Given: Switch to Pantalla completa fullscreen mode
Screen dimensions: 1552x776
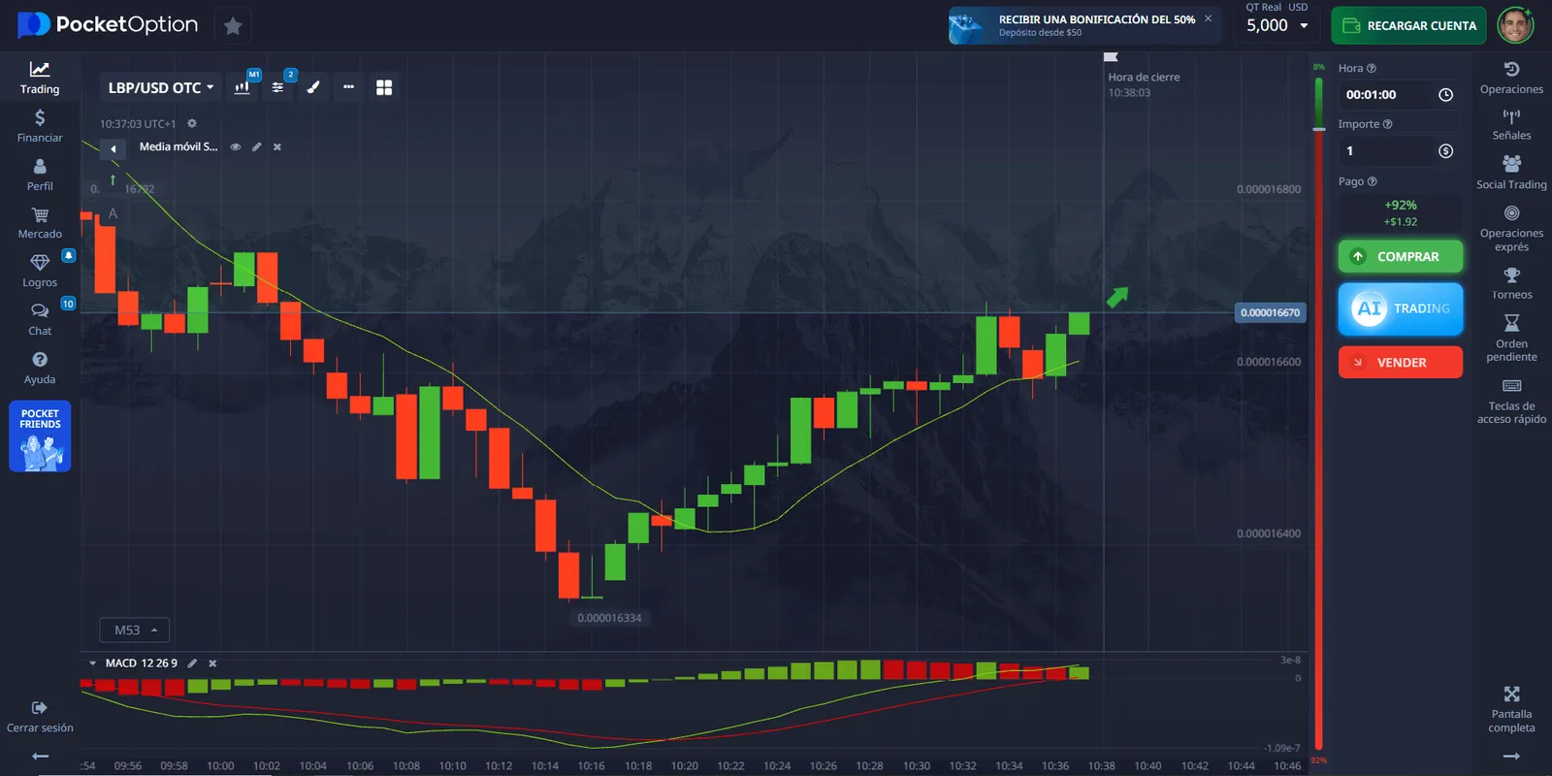Looking at the screenshot, I should (1511, 708).
